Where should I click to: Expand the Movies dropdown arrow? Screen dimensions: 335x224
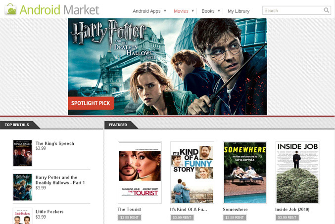[x=192, y=11]
